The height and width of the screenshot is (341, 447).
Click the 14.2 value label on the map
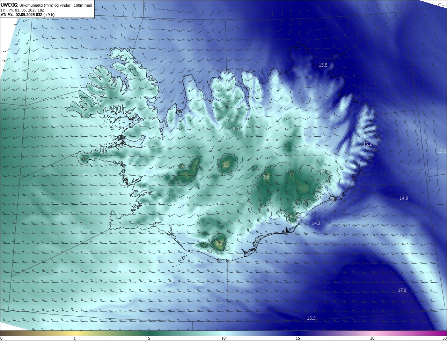(x=316, y=223)
